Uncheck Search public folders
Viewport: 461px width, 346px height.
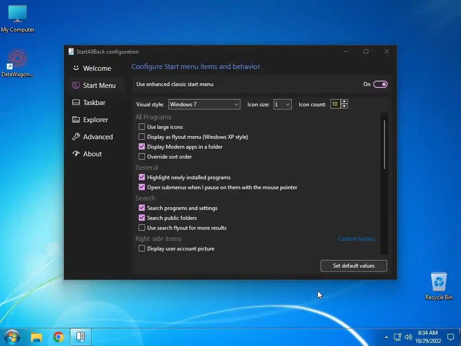[142, 218]
